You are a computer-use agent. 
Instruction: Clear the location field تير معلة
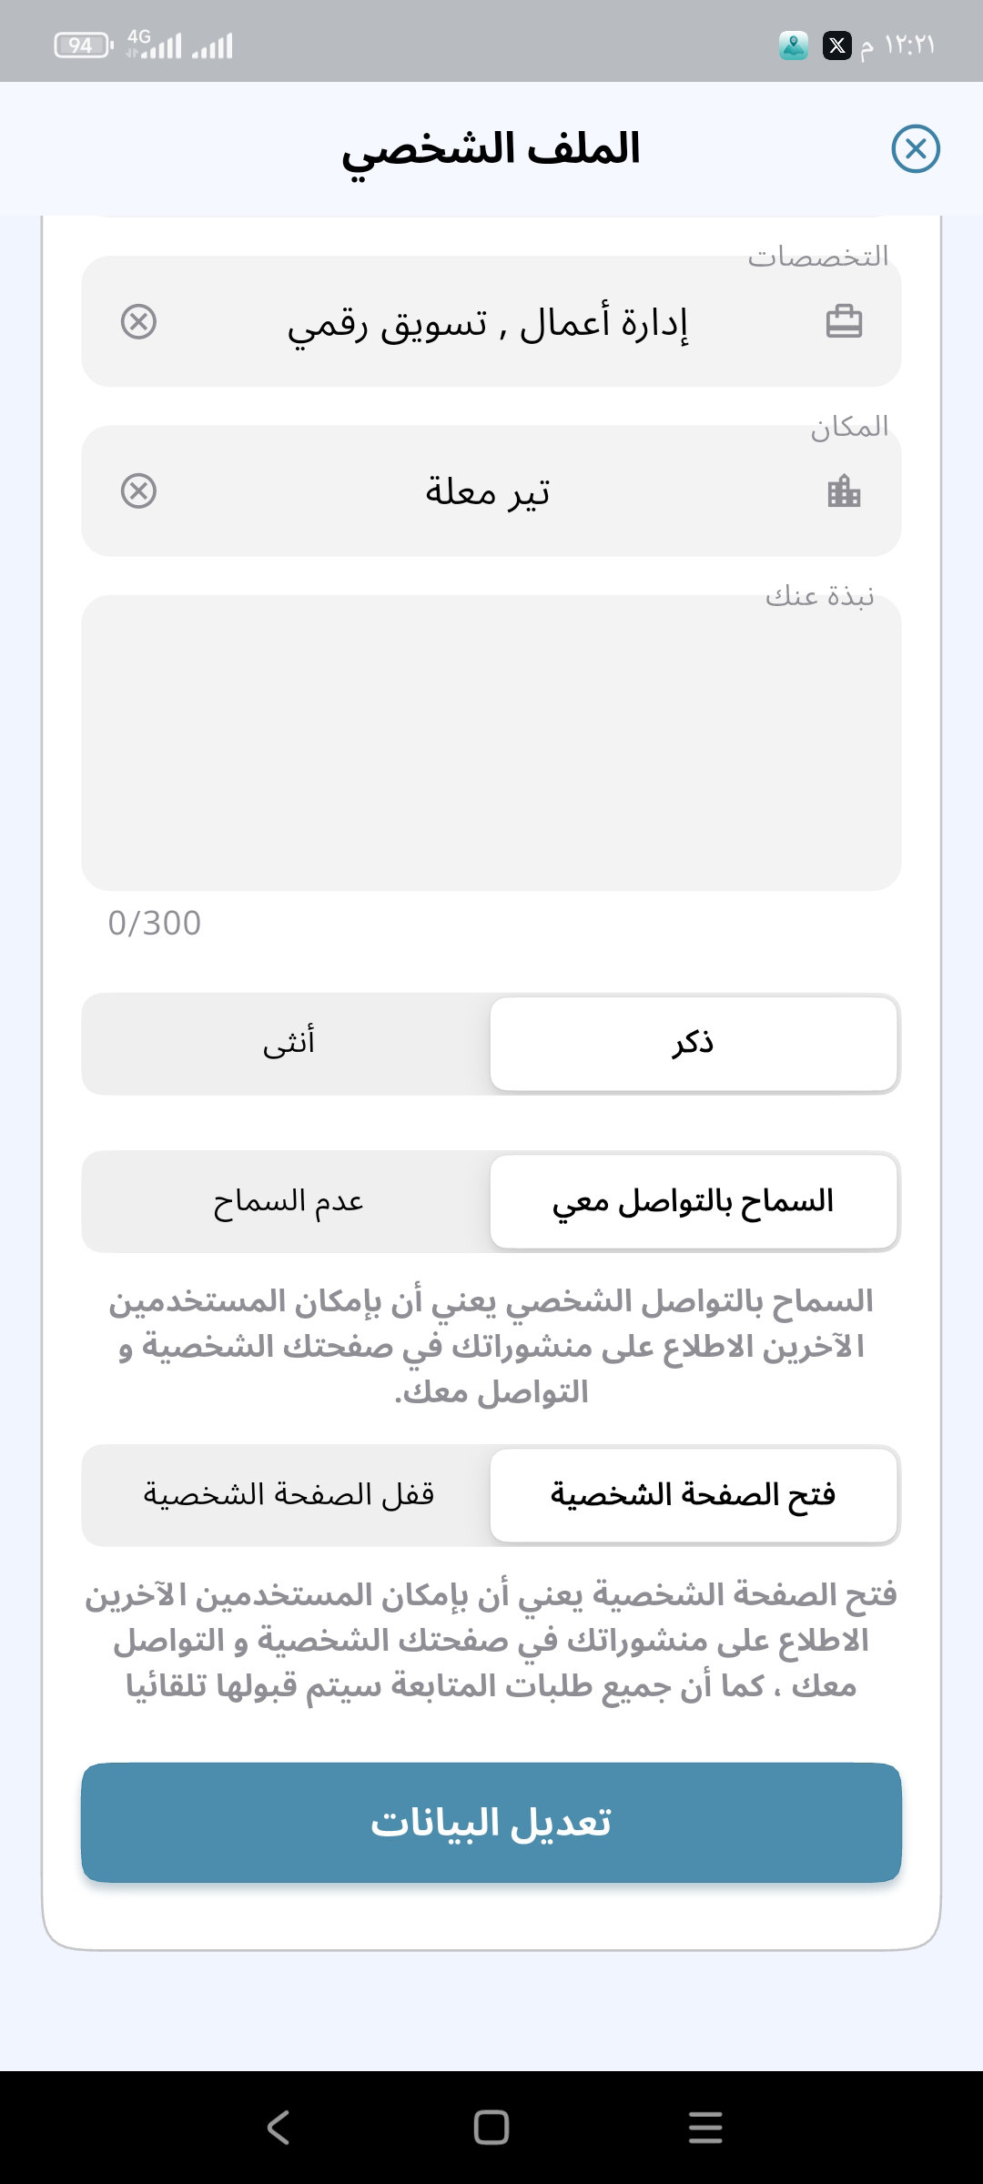click(138, 491)
